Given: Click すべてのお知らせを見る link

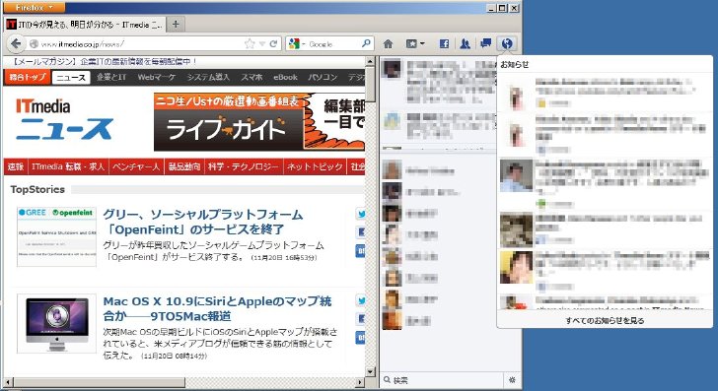Looking at the screenshot, I should point(605,320).
